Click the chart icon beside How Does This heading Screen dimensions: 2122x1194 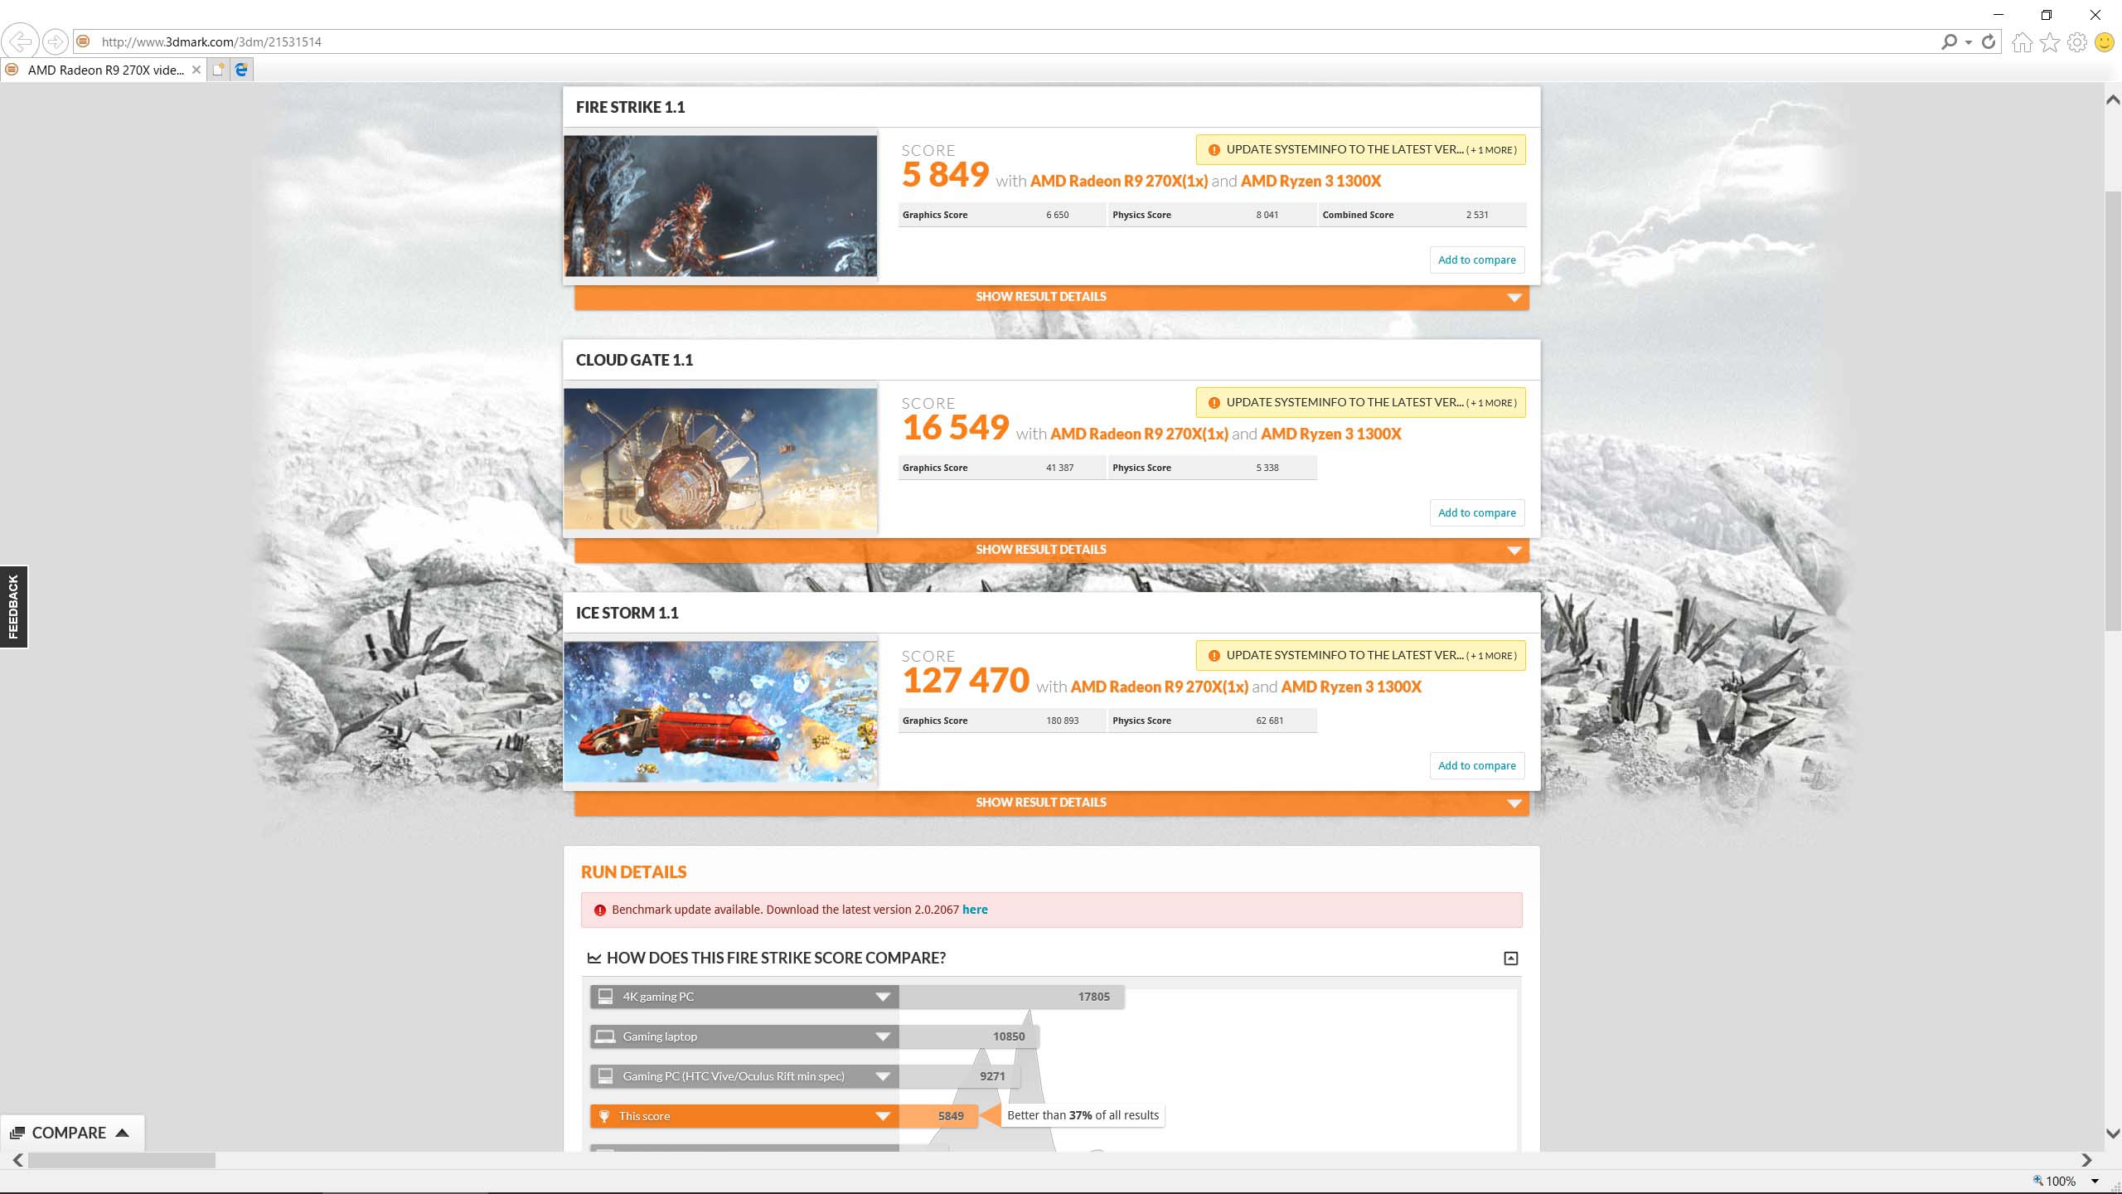pos(593,958)
